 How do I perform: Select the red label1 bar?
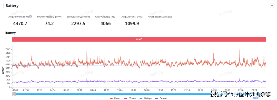click(139, 39)
